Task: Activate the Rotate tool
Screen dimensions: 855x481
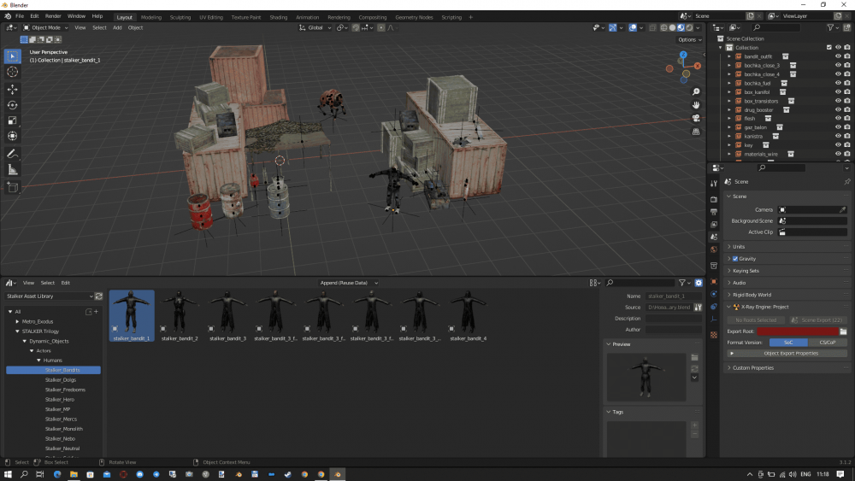Action: pyautogui.click(x=13, y=104)
